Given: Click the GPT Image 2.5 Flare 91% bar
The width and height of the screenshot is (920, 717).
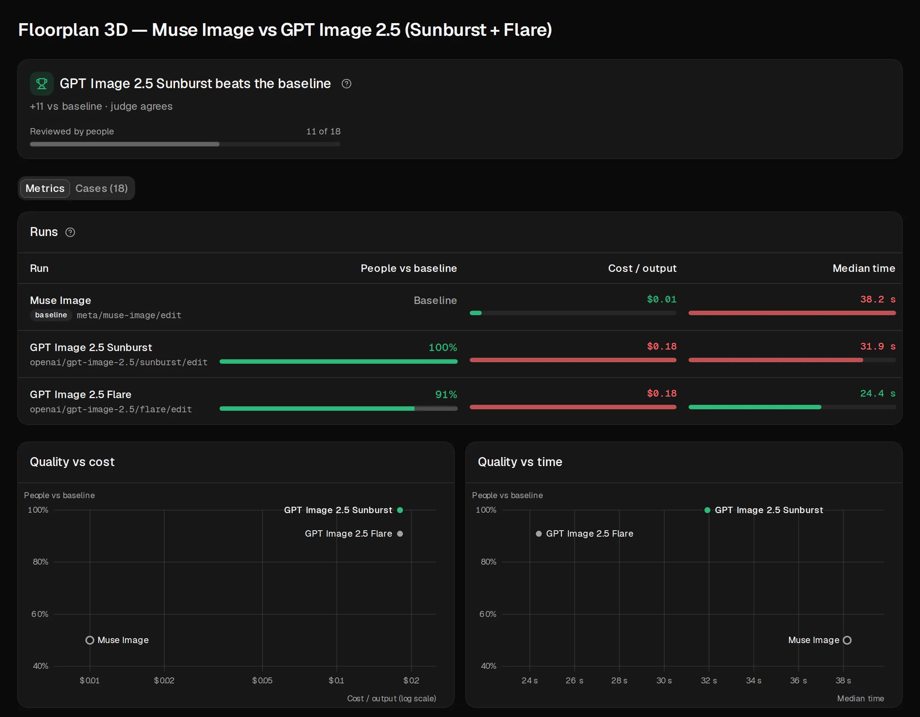Looking at the screenshot, I should (338, 408).
